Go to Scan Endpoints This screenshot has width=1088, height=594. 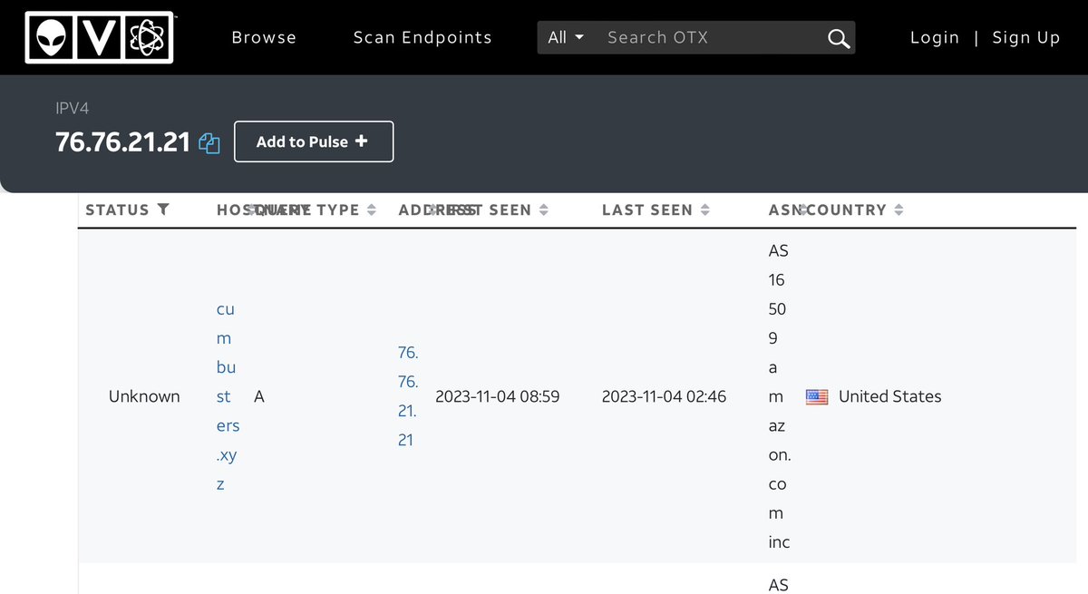[423, 38]
